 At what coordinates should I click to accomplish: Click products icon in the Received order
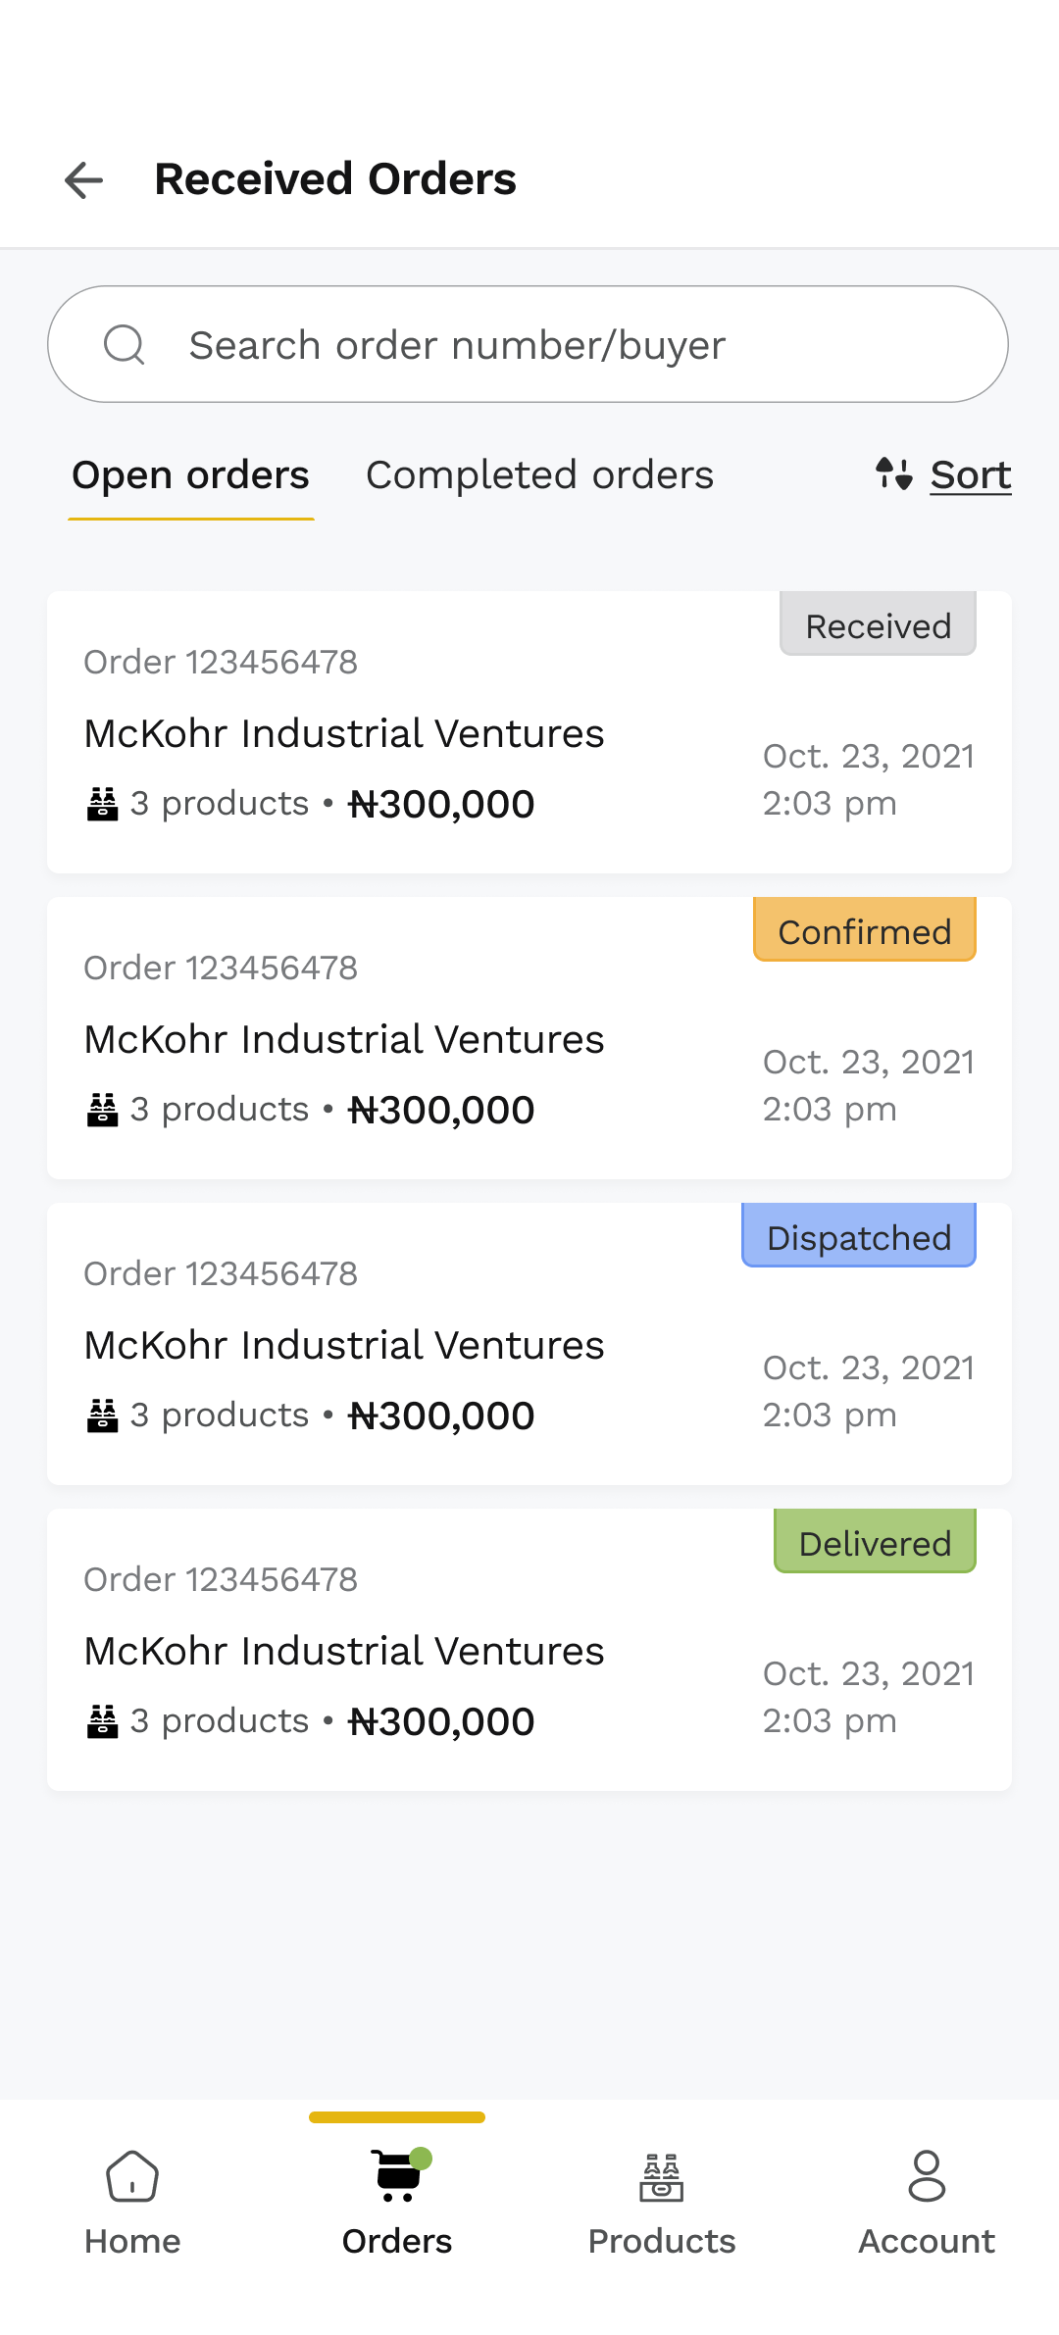pyautogui.click(x=102, y=804)
